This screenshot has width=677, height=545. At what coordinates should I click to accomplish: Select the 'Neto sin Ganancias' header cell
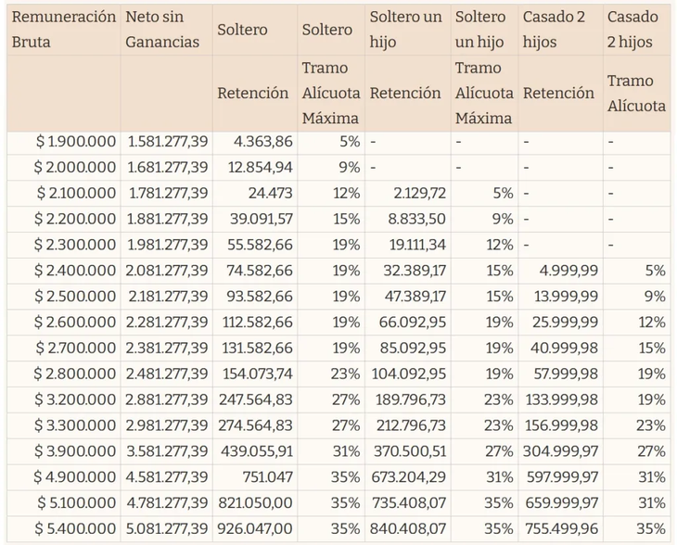pos(163,30)
